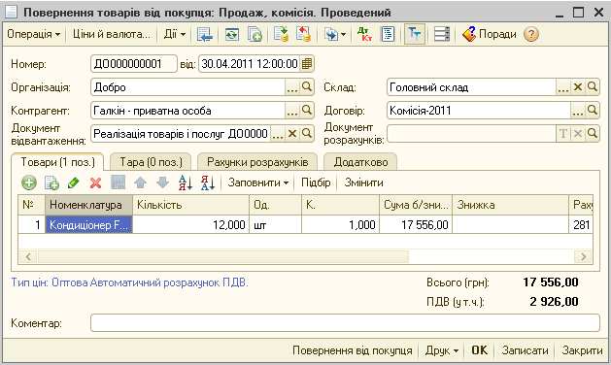Switch to the Тара (0 поз.) tab
This screenshot has height=365, width=611.
click(151, 162)
